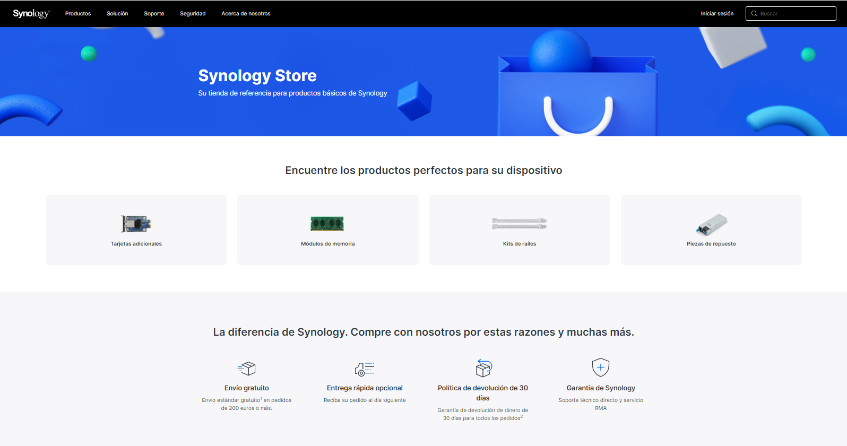The width and height of the screenshot is (847, 446).
Task: Click the Synology logo
Action: 31,13
